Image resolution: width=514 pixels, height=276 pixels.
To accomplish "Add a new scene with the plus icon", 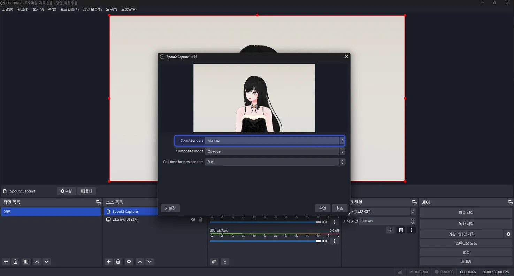I will (x=6, y=262).
